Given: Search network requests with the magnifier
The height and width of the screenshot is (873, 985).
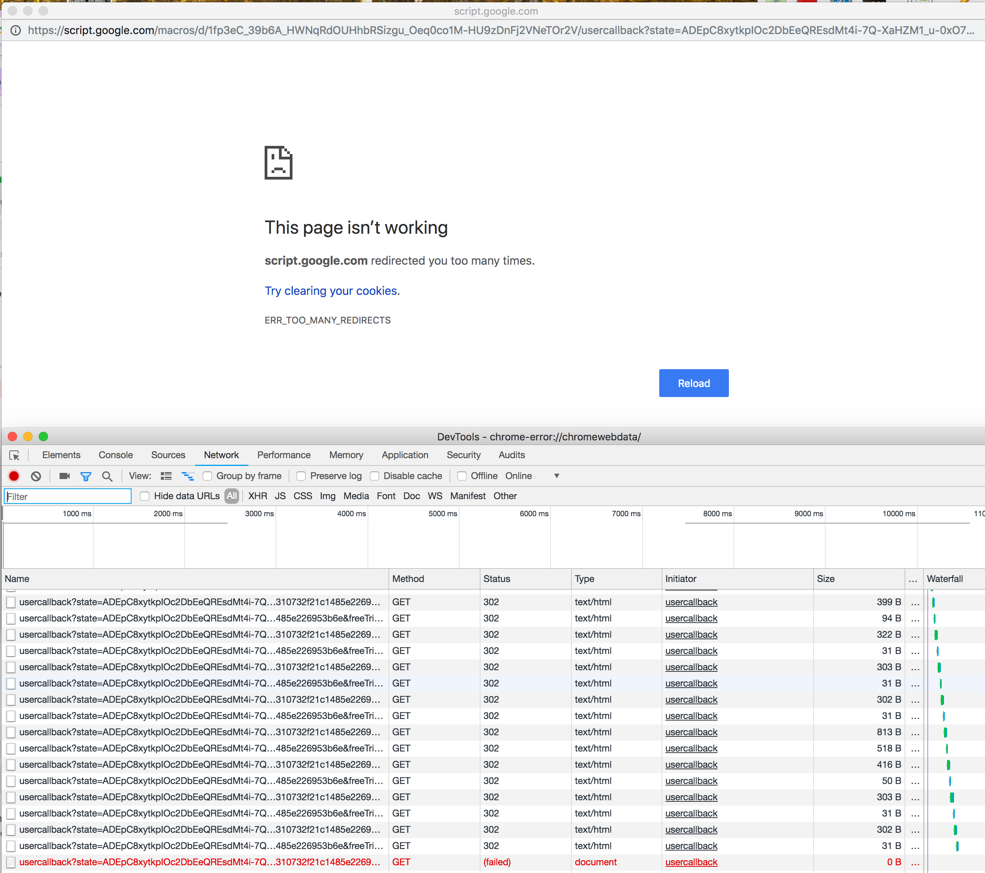Looking at the screenshot, I should (x=107, y=476).
